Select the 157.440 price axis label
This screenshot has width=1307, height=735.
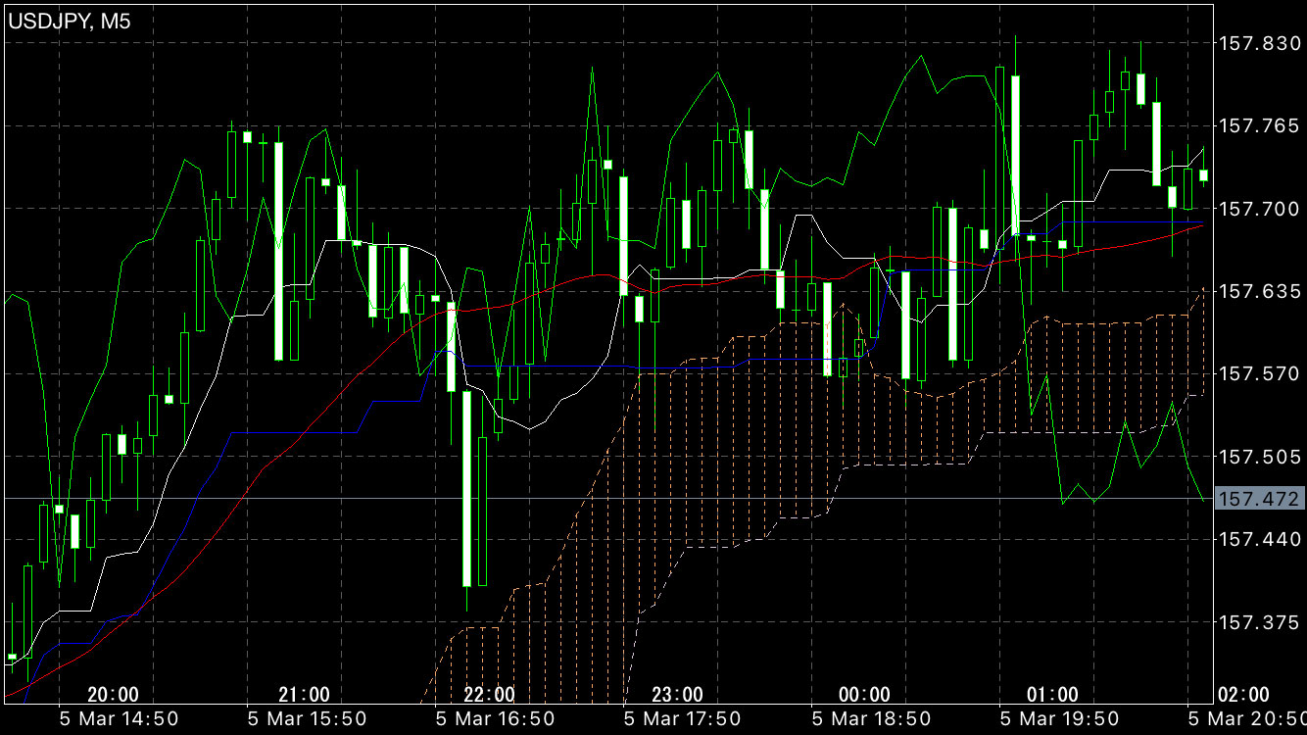(1257, 539)
